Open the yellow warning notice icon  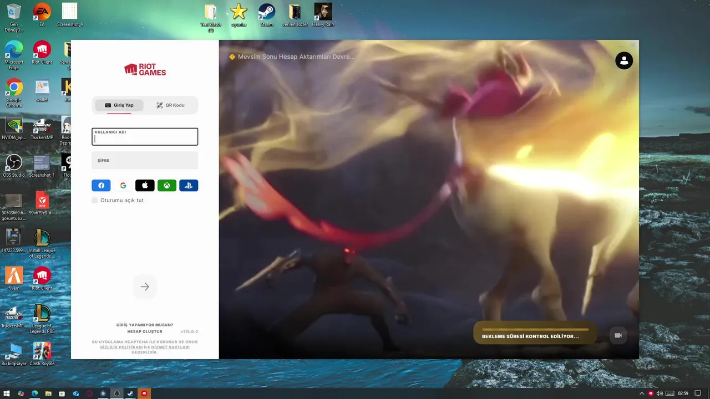point(232,57)
